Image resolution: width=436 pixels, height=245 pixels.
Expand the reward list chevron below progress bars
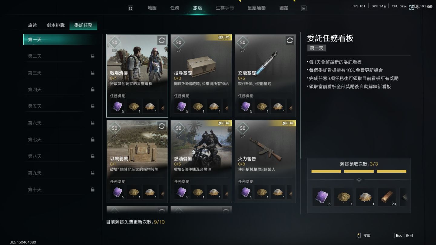pyautogui.click(x=359, y=180)
